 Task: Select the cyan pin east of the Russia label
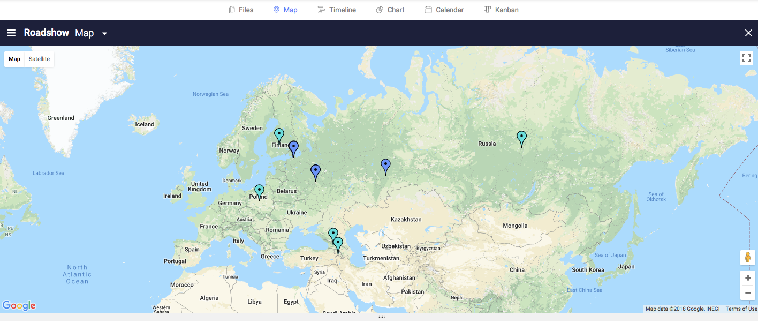click(521, 139)
